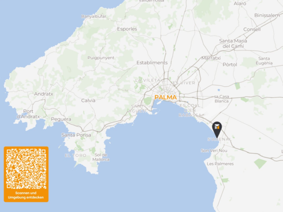Select the Santa Ponsa label

76,135
